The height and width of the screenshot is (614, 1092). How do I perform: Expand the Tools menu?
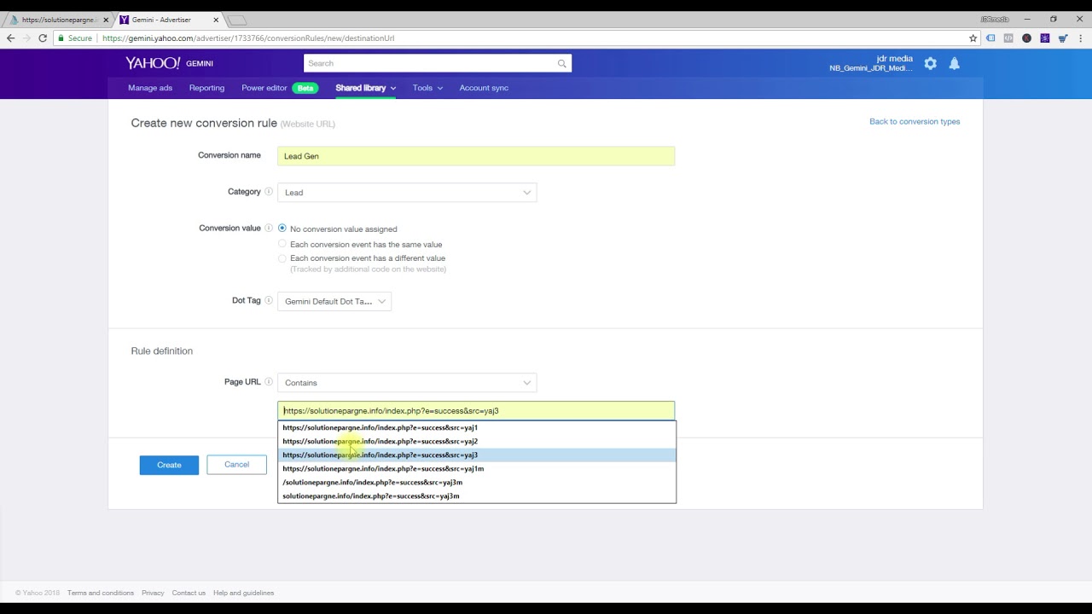click(427, 88)
